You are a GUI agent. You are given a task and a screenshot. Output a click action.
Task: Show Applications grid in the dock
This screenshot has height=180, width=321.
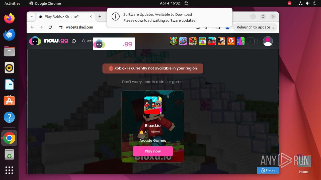coord(9,170)
